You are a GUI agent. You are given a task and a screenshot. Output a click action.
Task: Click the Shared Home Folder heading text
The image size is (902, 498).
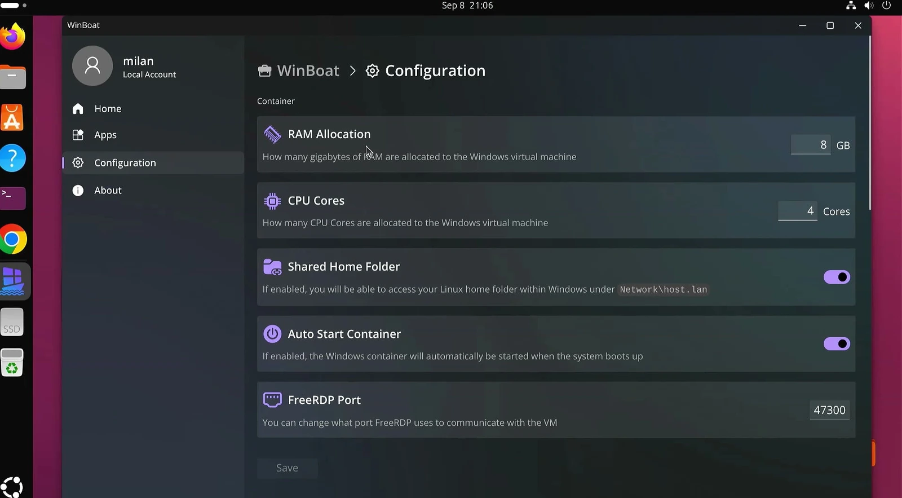344,267
